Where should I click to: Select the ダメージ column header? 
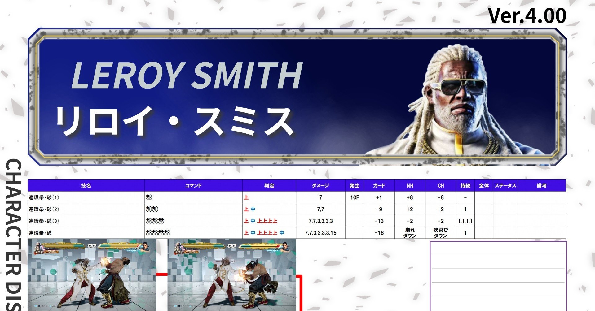[321, 186]
